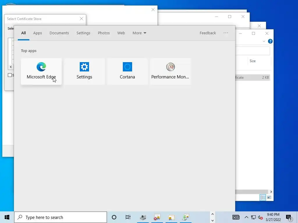Switch to certificate error taskbar window
The height and width of the screenshot is (223, 298).
pos(157,217)
